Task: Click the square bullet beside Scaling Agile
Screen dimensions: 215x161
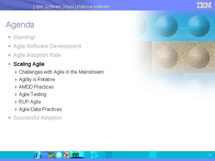Action: point(9,64)
